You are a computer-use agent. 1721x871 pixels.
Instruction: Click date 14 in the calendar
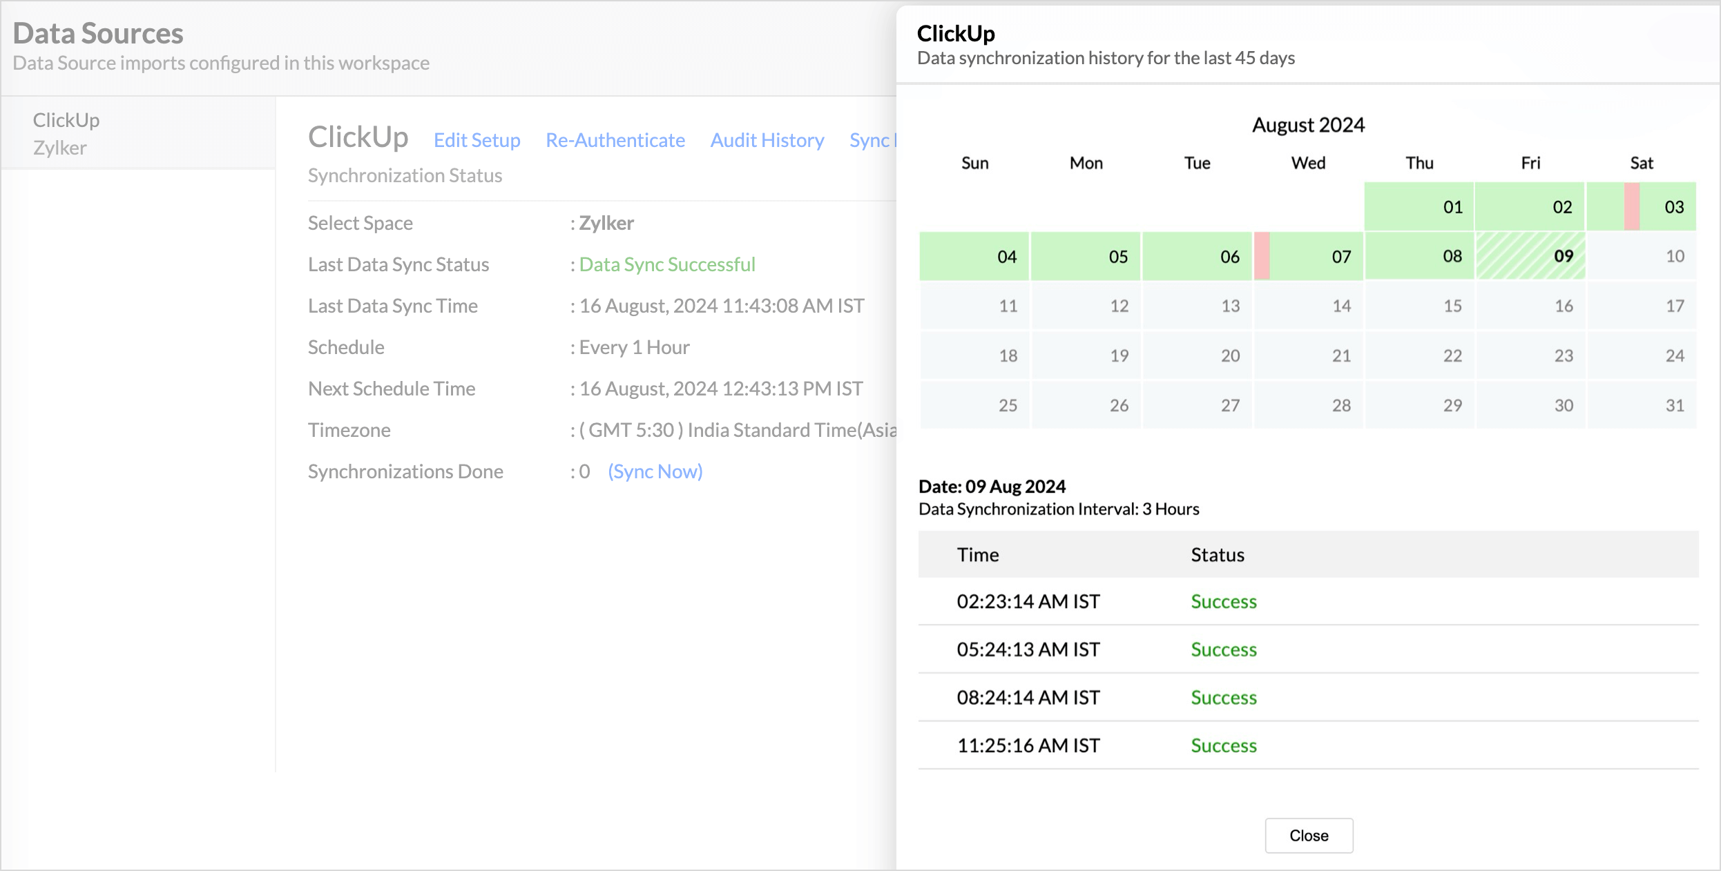pyautogui.click(x=1308, y=306)
